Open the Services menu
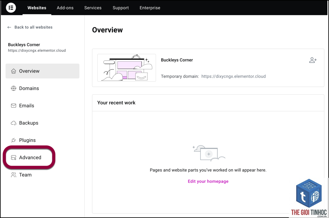Image resolution: width=329 pixels, height=218 pixels. (93, 8)
